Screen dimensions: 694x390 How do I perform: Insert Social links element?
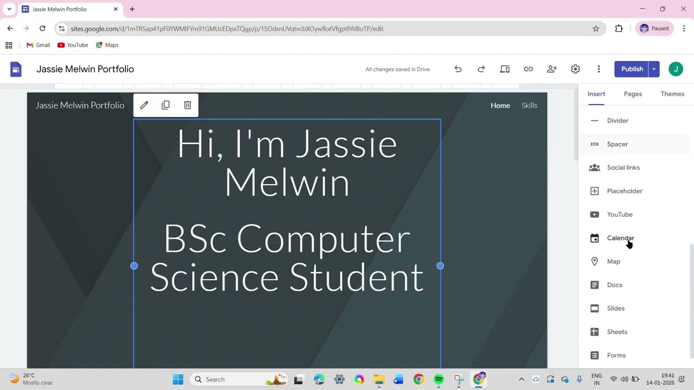pos(634,167)
